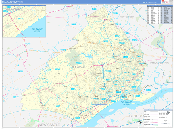Select ZIP code label 19029

124,97
